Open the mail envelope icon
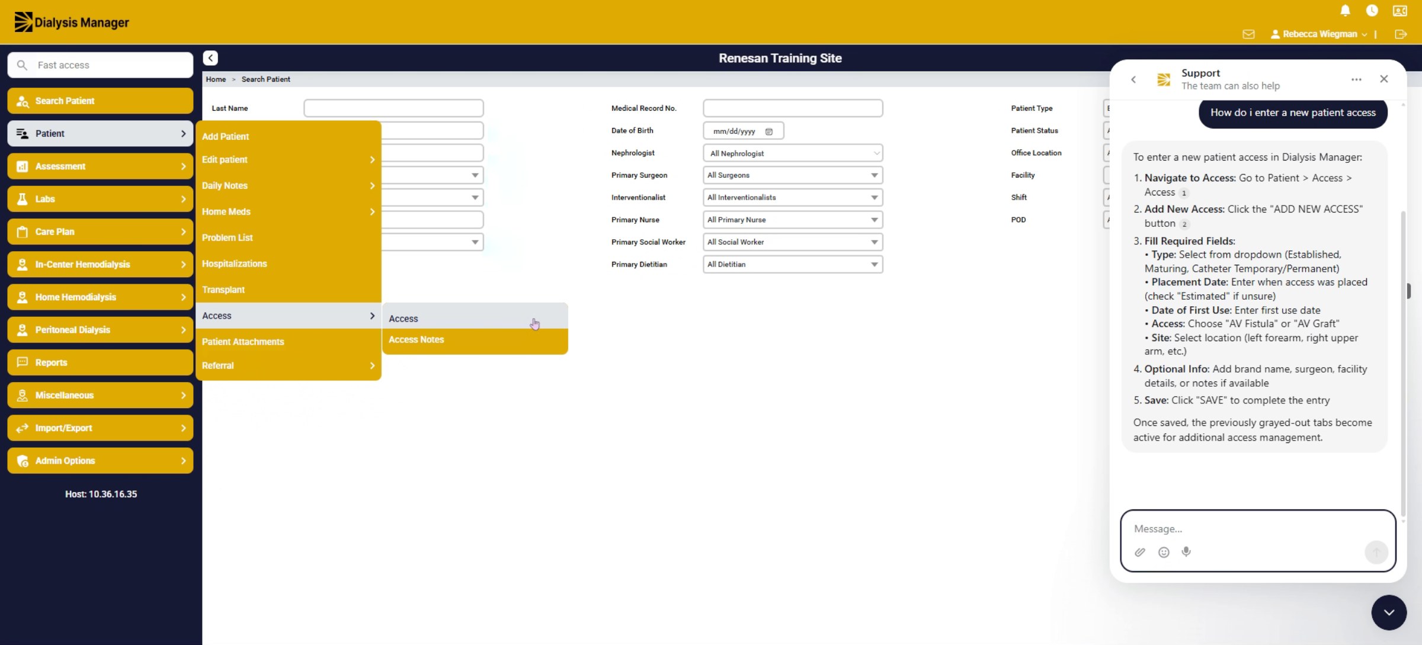 click(x=1248, y=34)
